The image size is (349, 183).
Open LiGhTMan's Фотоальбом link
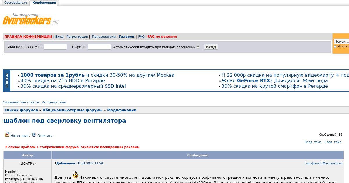point(332,163)
